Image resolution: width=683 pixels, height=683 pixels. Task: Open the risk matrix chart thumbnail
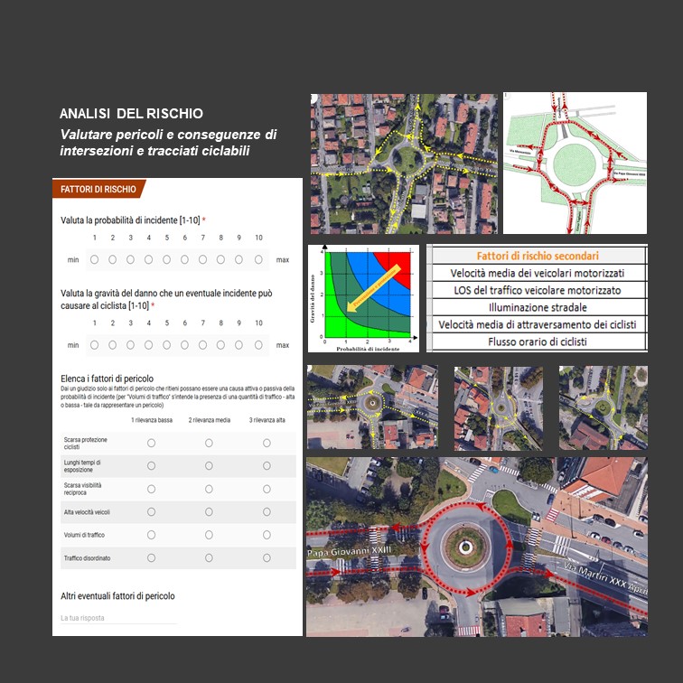[x=364, y=298]
